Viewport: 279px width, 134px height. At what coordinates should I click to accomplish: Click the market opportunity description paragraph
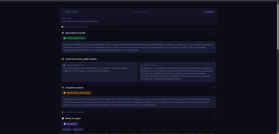139,47
